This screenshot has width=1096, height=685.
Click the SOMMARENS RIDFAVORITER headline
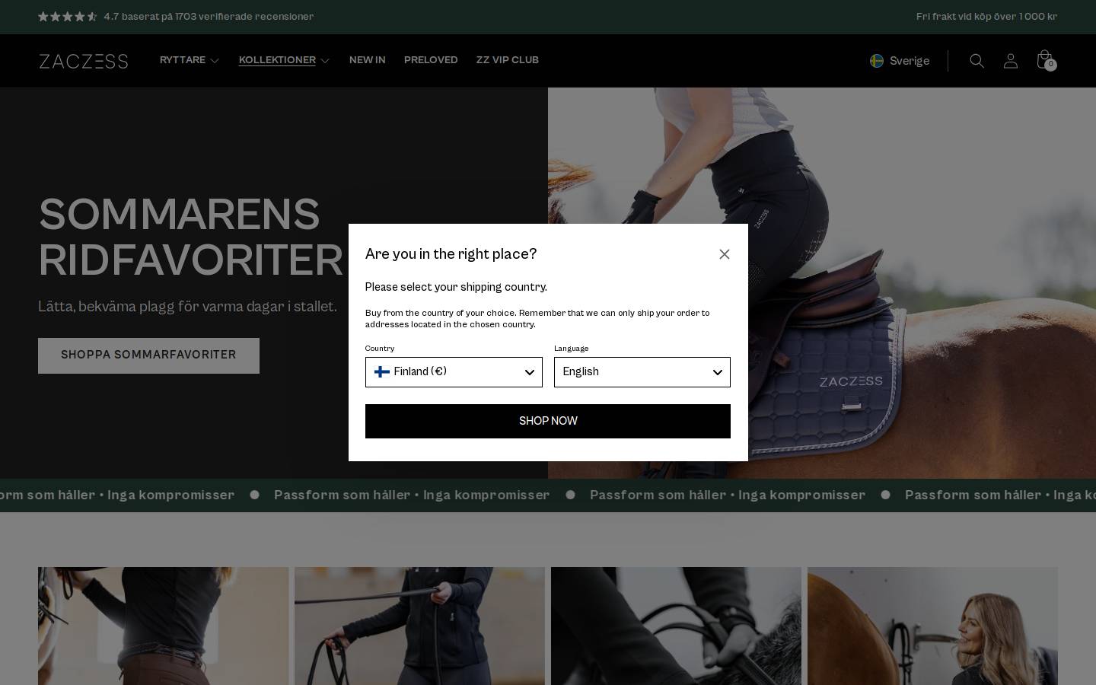pos(191,237)
